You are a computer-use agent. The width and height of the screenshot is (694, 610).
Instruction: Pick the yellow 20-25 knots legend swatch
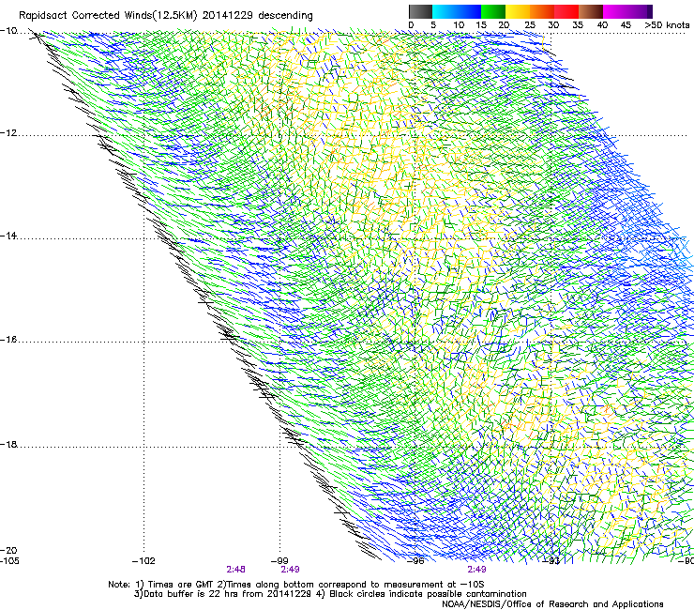point(518,11)
